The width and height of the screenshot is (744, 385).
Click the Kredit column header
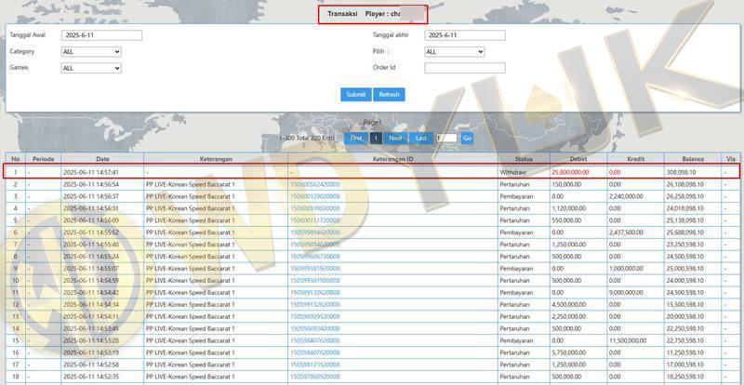click(635, 159)
